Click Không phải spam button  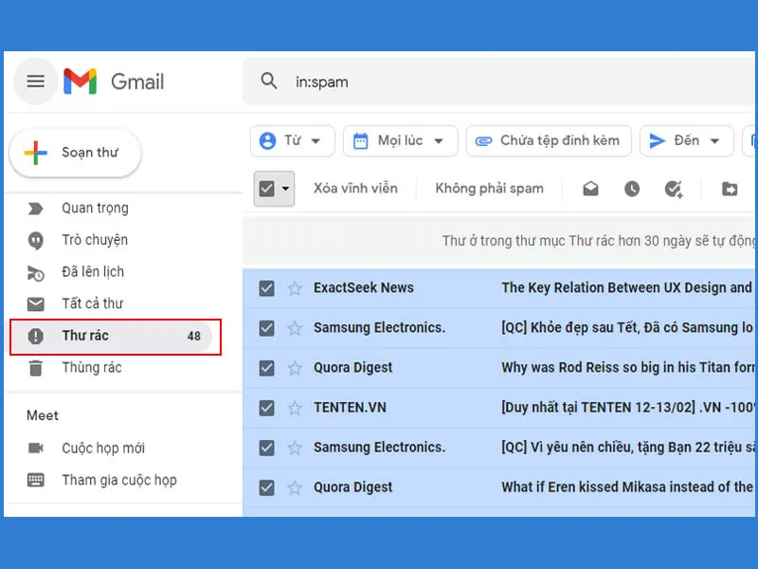coord(489,188)
